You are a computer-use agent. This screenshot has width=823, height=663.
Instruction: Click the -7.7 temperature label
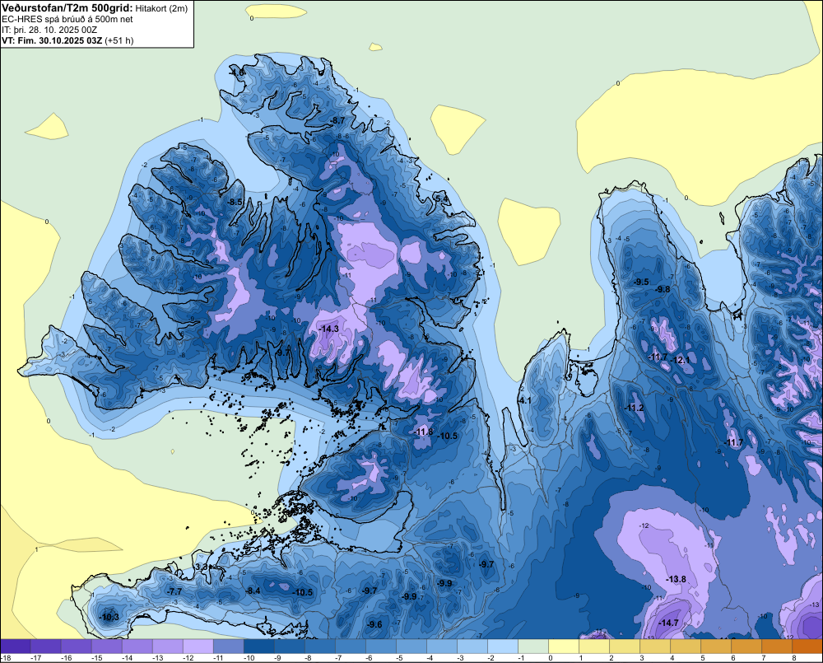(x=174, y=591)
